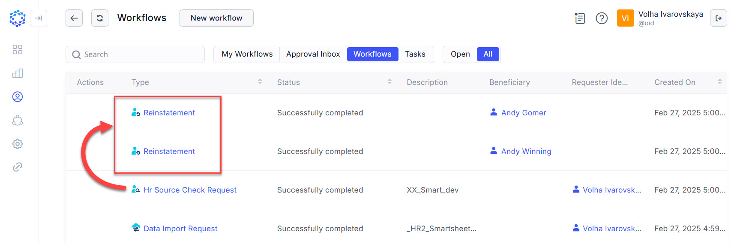Image resolution: width=752 pixels, height=244 pixels.
Task: Expand the sidebar with arrow toggle
Action: (x=39, y=18)
